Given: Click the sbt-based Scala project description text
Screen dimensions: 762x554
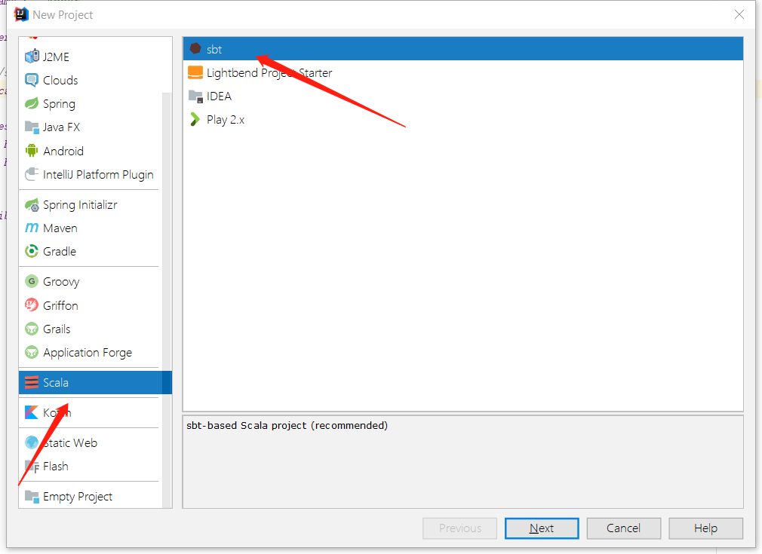Looking at the screenshot, I should click(x=287, y=425).
